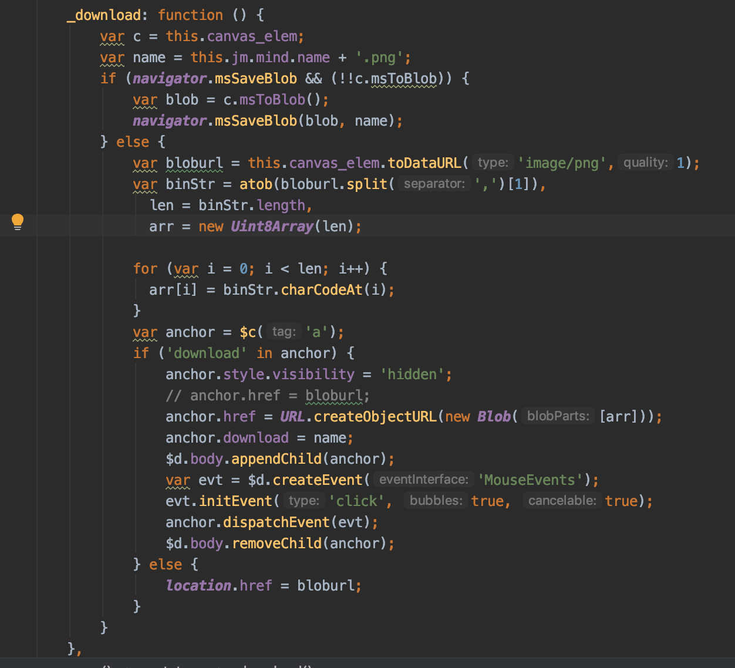Click the 'quality:' parameter hint
Viewport: 735px width, 668px height.
click(646, 163)
